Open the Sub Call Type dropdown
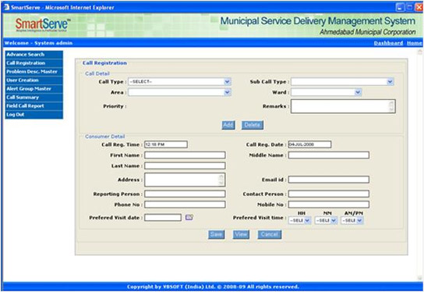Viewport: 424px width, 292px height. (342, 81)
